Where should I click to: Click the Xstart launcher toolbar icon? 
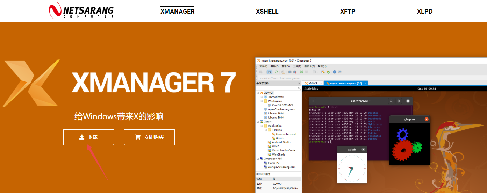(323, 72)
